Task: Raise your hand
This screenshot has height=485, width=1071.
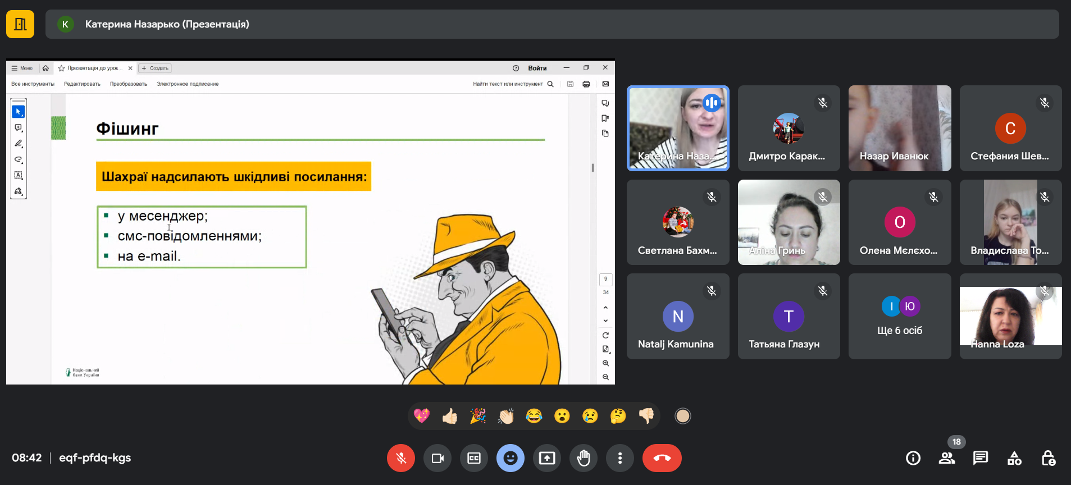Action: pyautogui.click(x=584, y=458)
